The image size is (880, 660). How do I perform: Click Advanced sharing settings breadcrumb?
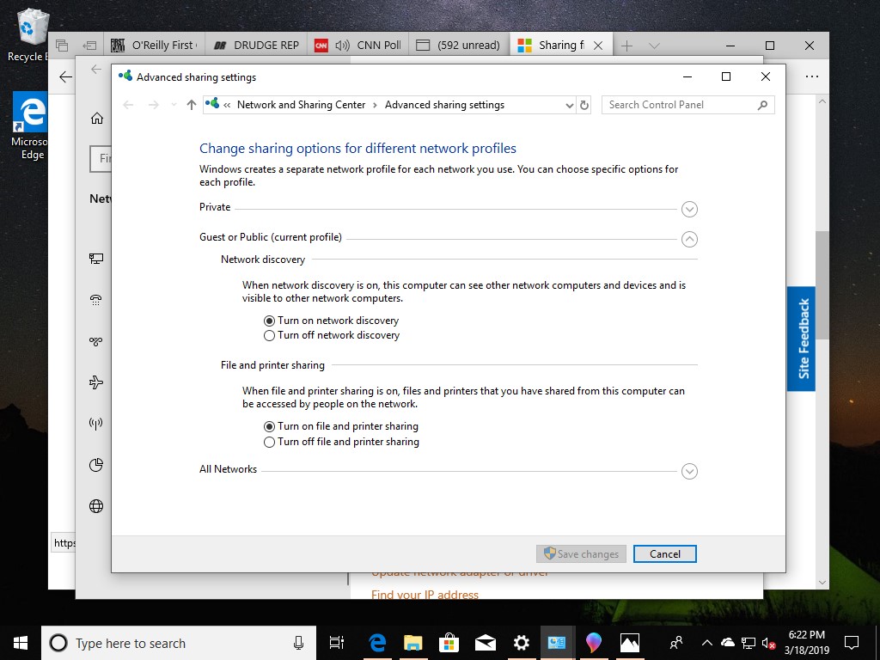(444, 105)
